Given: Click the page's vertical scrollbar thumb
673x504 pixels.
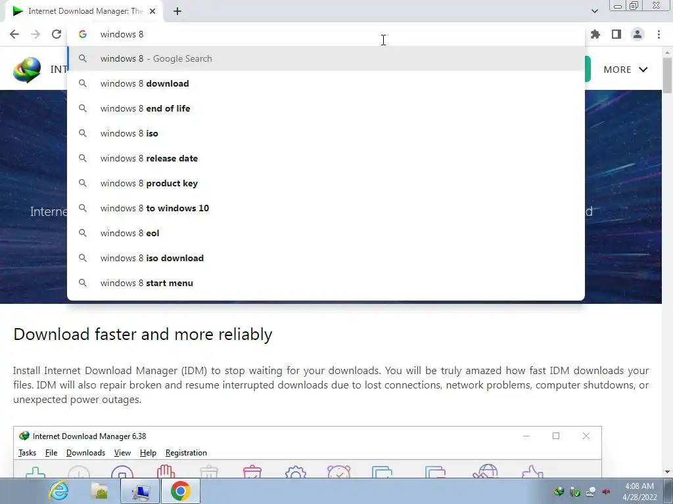Looking at the screenshot, I should click(x=667, y=75).
